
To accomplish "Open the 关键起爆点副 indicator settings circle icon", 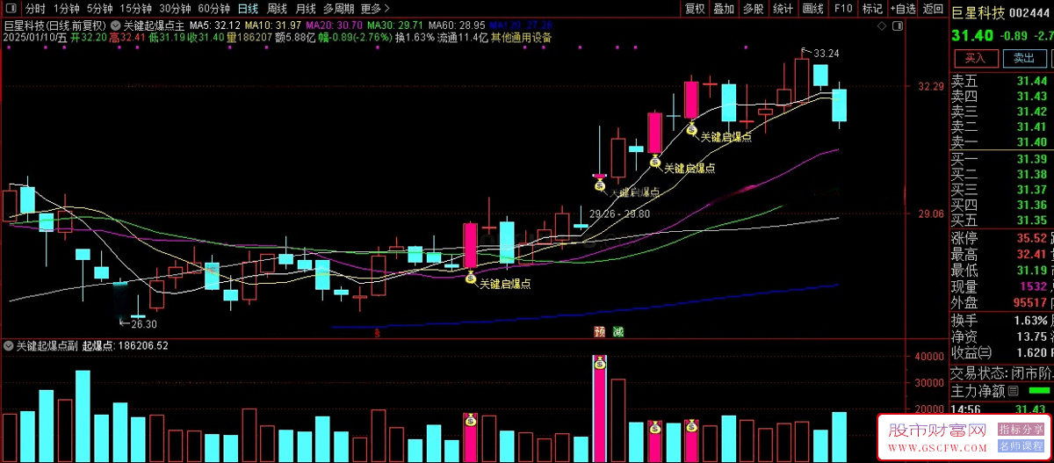I will tap(10, 346).
